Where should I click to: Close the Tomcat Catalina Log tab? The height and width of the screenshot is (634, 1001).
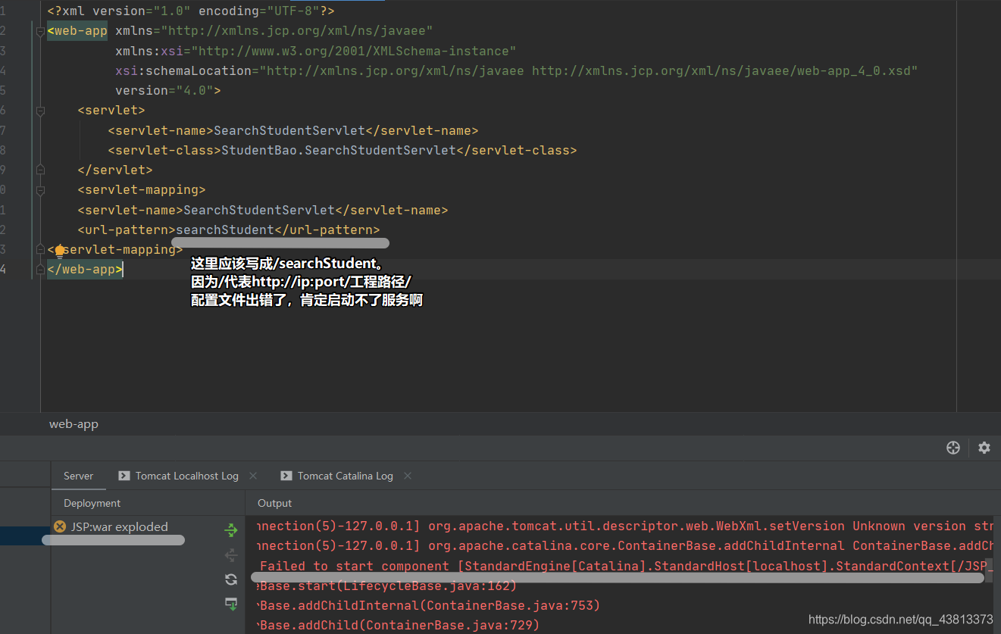point(408,476)
